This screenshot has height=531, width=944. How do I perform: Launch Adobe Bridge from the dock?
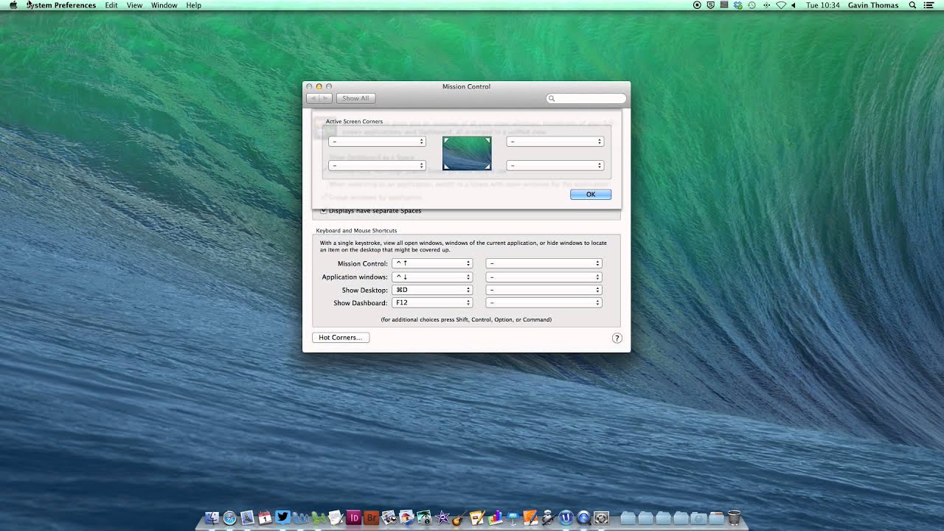pos(371,518)
